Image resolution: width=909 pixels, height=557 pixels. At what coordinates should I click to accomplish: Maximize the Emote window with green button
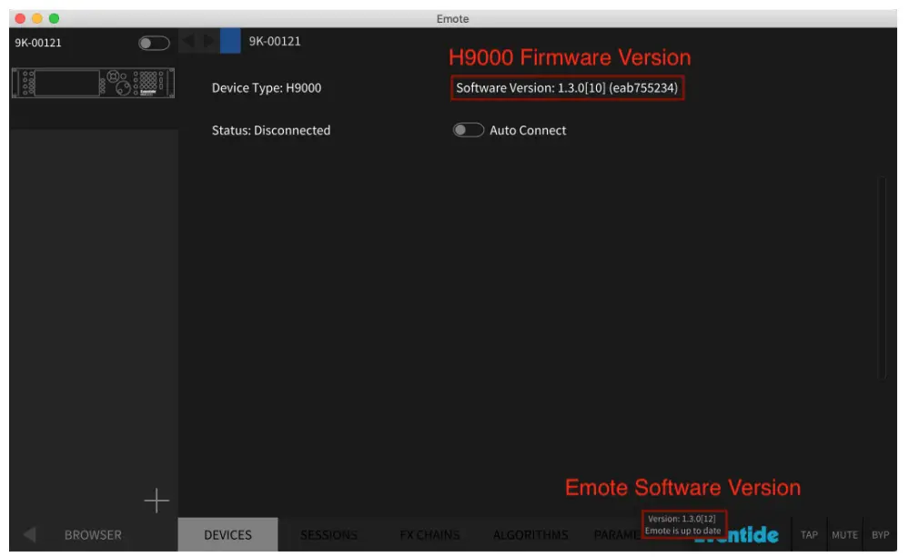point(54,18)
